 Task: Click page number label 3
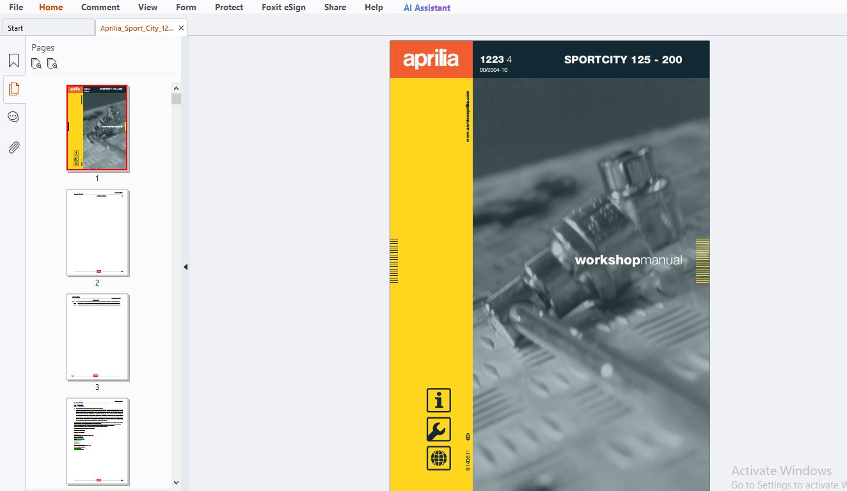tap(97, 387)
